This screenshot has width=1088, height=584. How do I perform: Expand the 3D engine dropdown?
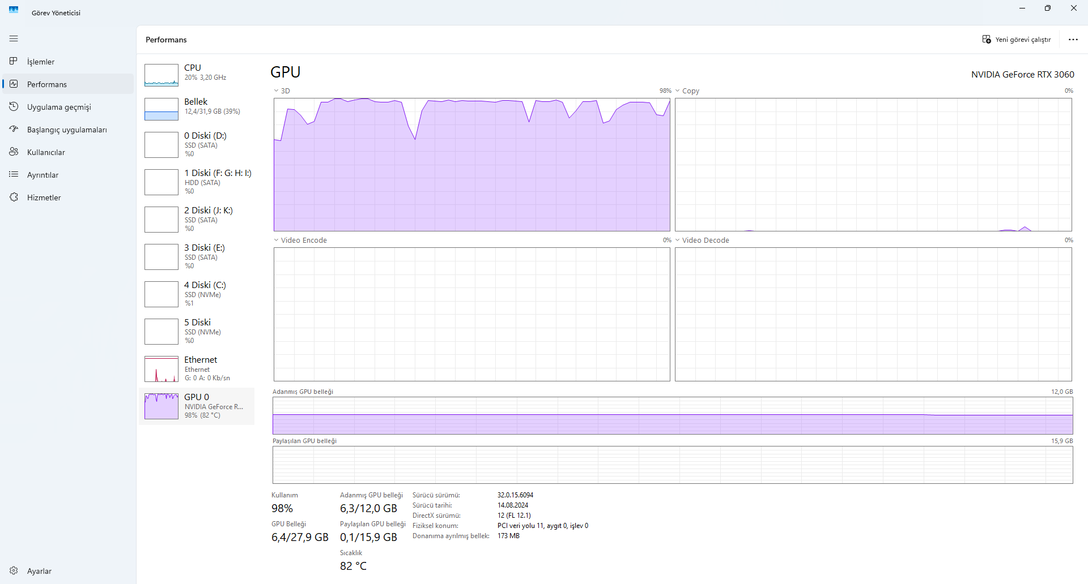tap(277, 91)
